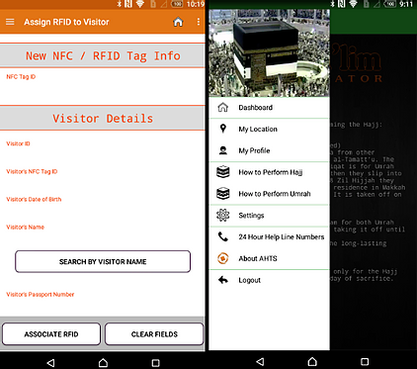Viewport: 417px width, 369px height.
Task: Open Settings from the drawer
Action: pyautogui.click(x=269, y=216)
